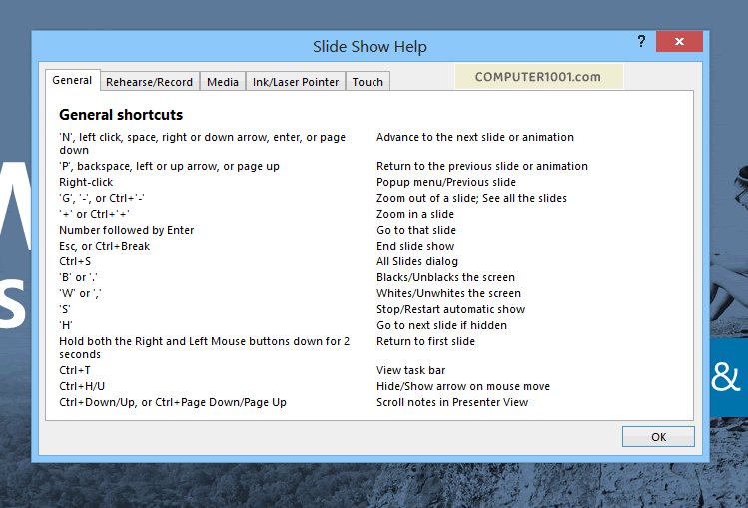Click 'Zoom out of a slide; See all the slides'
Screen dimensions: 748x508
pyautogui.click(x=471, y=198)
